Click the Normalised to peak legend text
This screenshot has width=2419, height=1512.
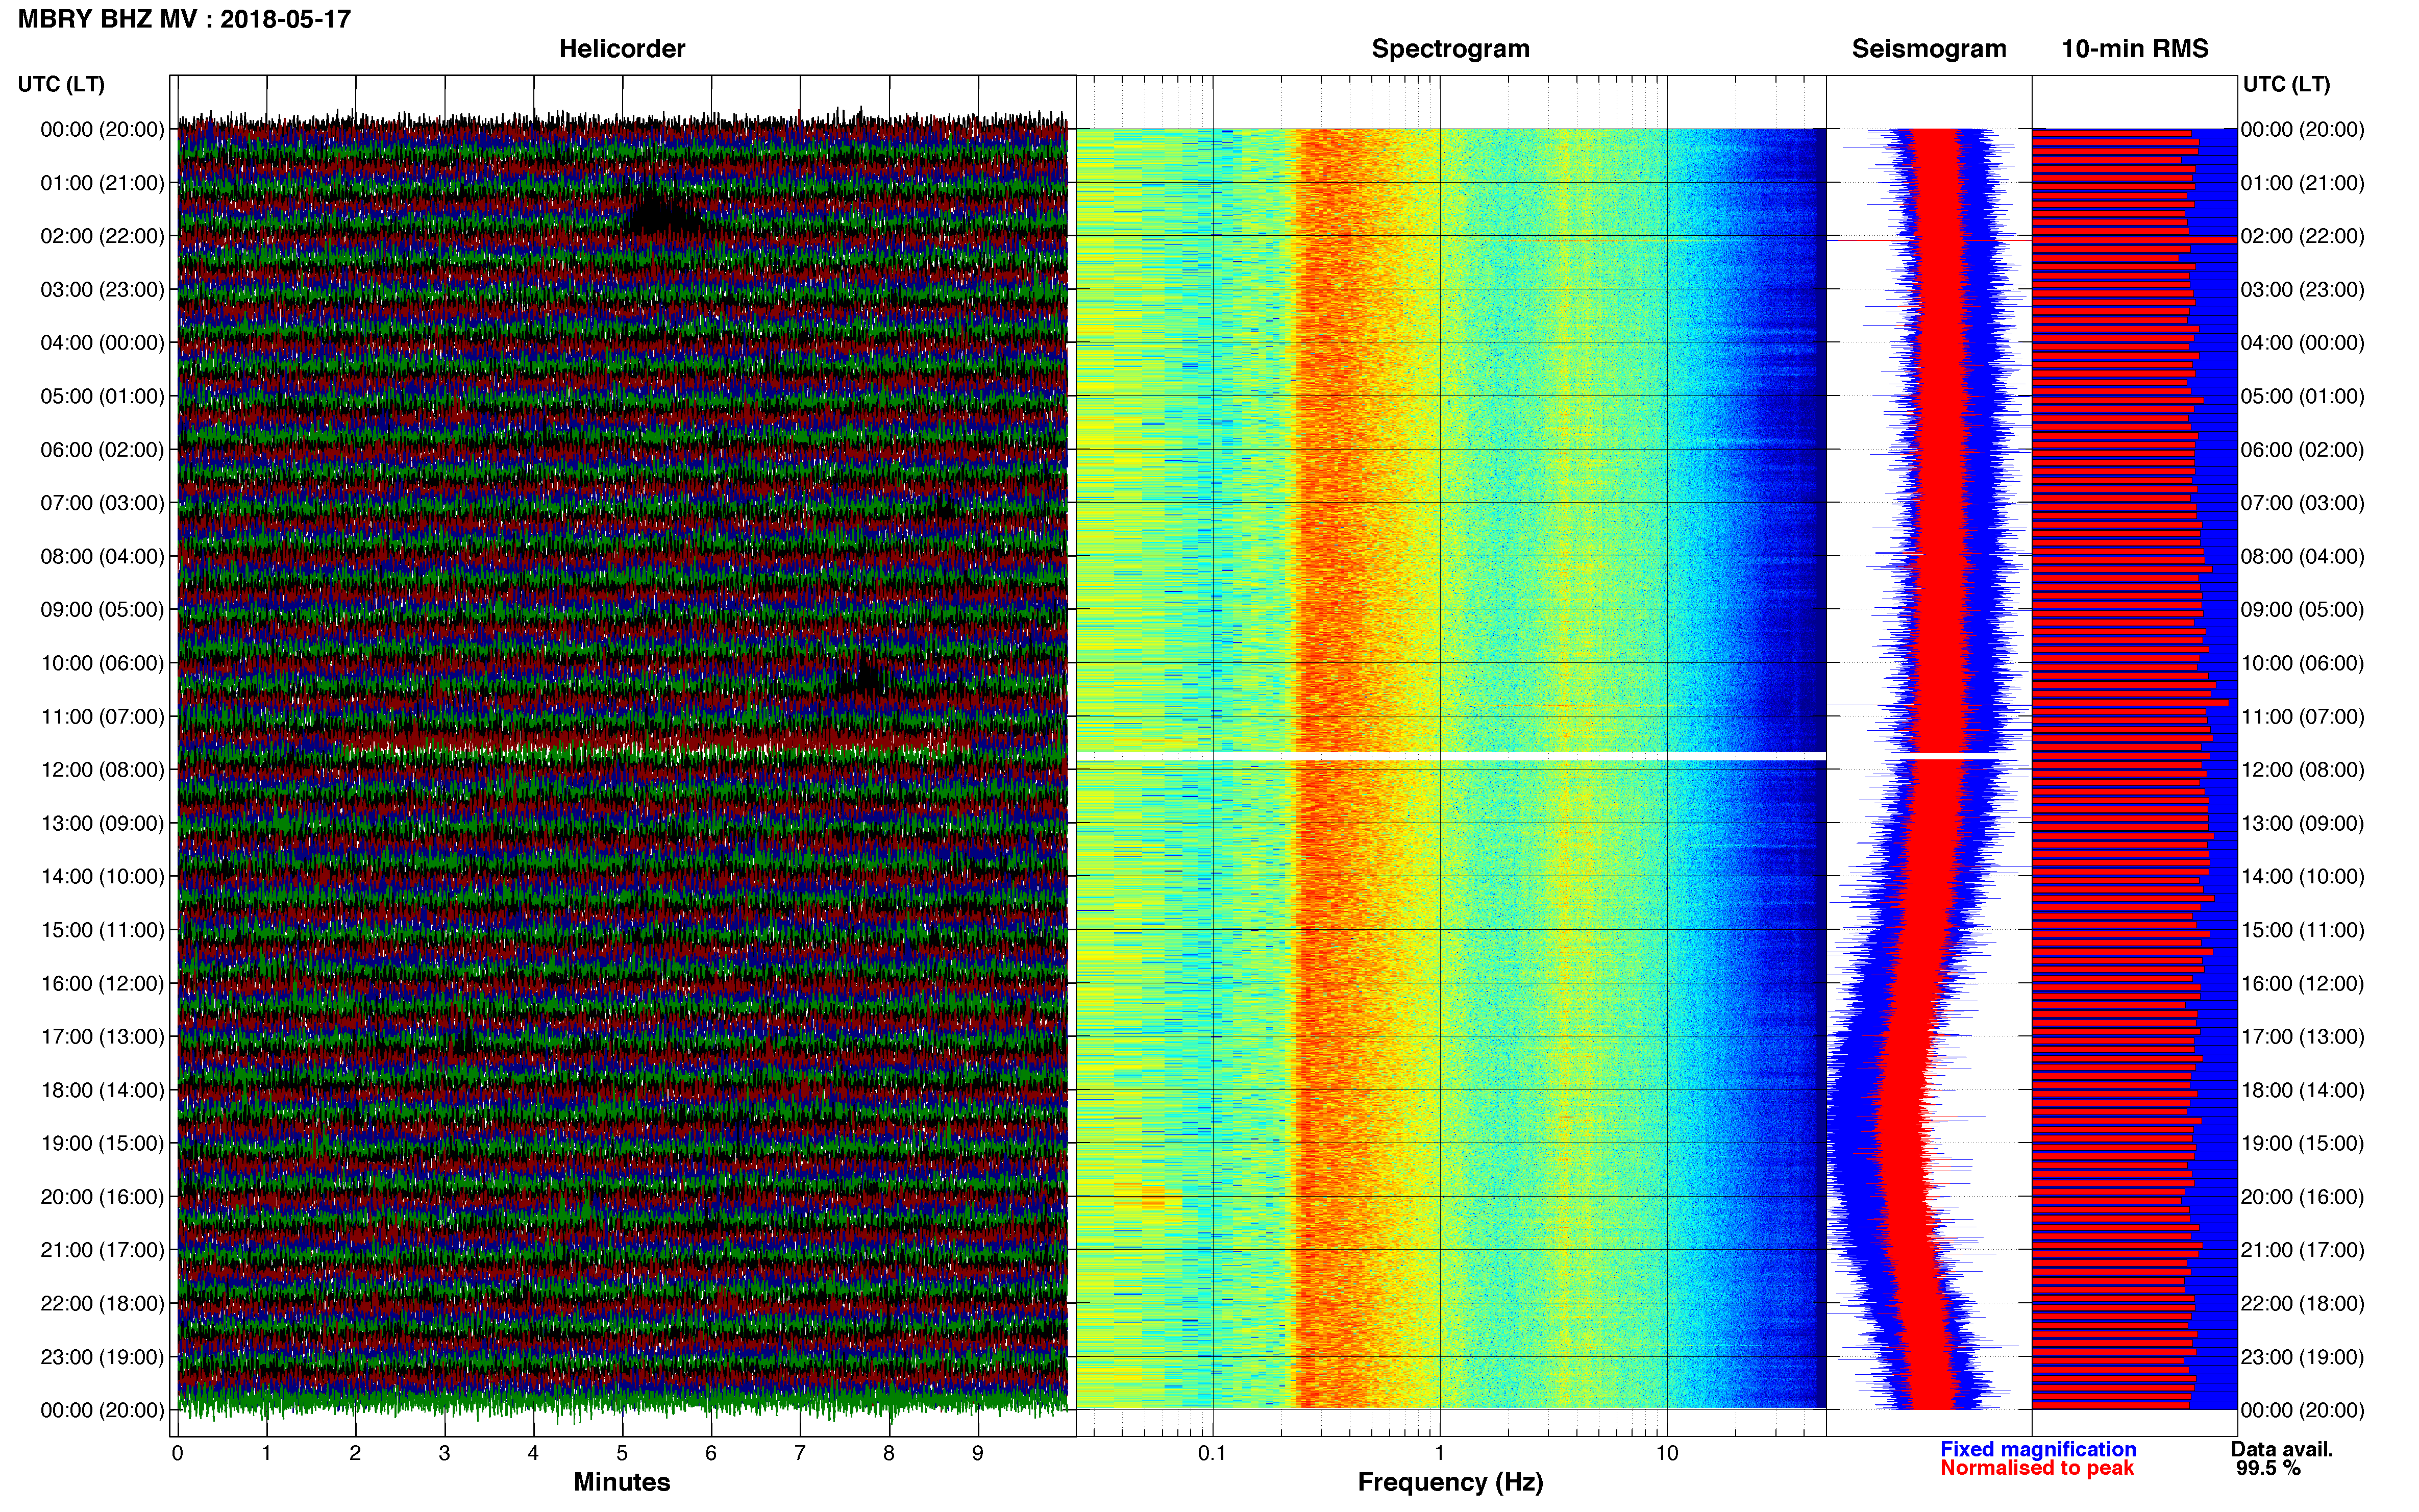tap(2037, 1468)
